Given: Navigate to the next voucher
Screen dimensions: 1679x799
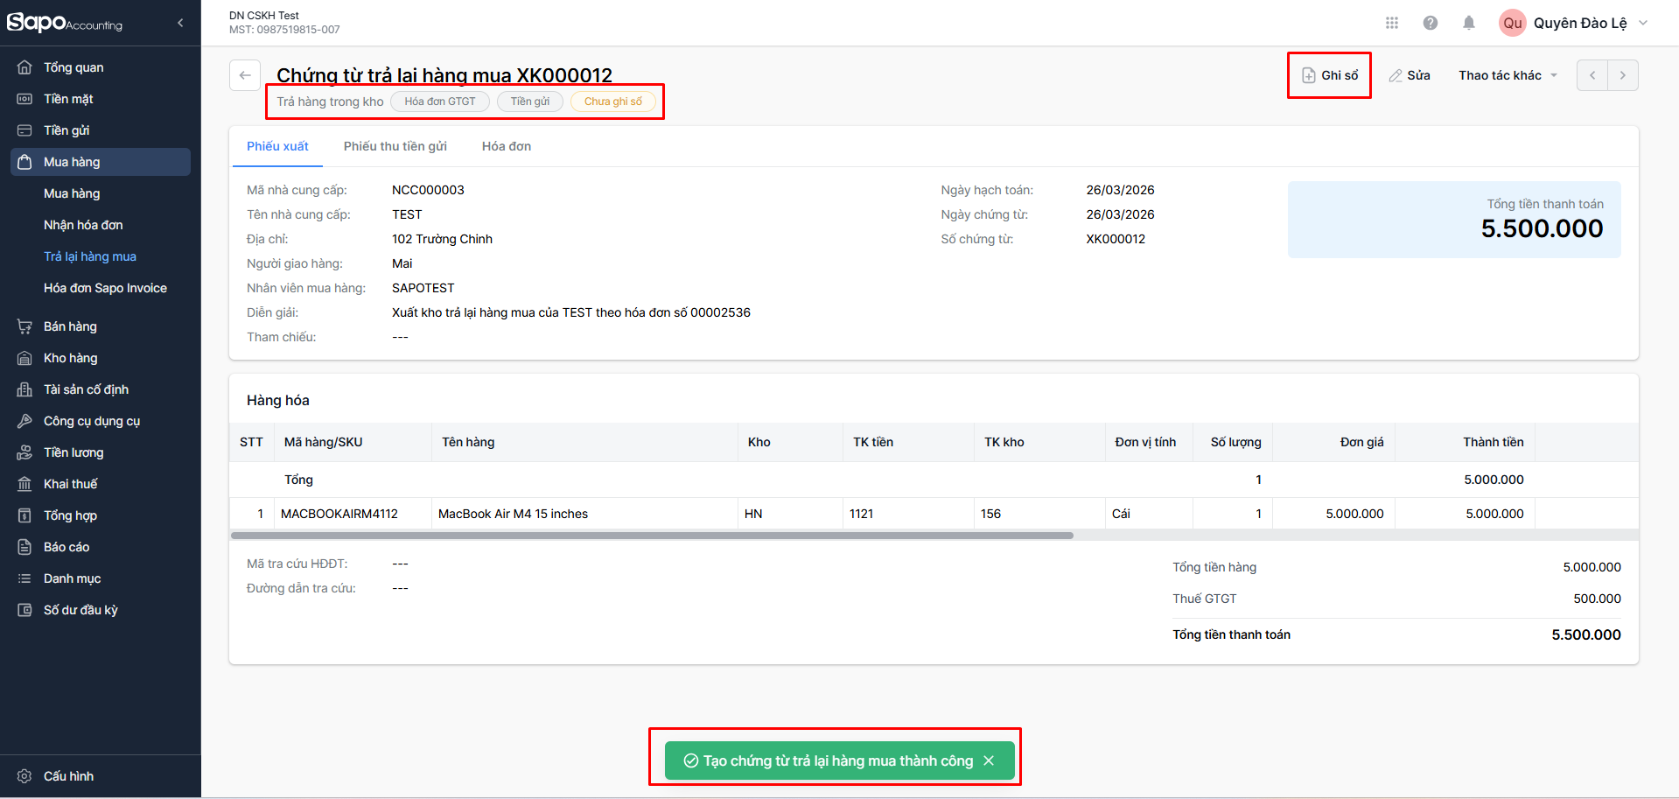Looking at the screenshot, I should 1623,75.
